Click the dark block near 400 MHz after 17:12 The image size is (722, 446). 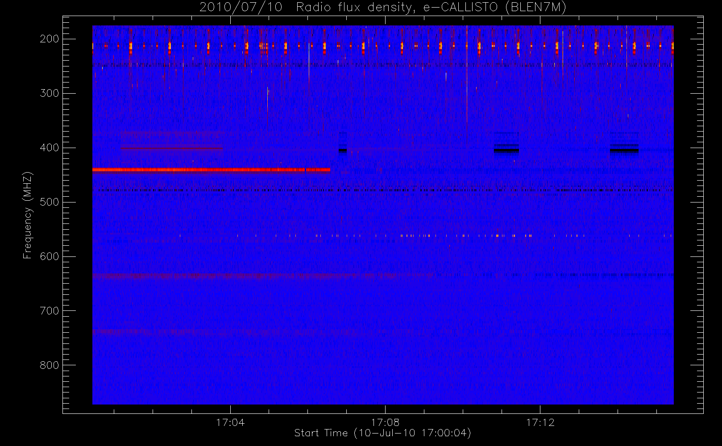coord(624,149)
